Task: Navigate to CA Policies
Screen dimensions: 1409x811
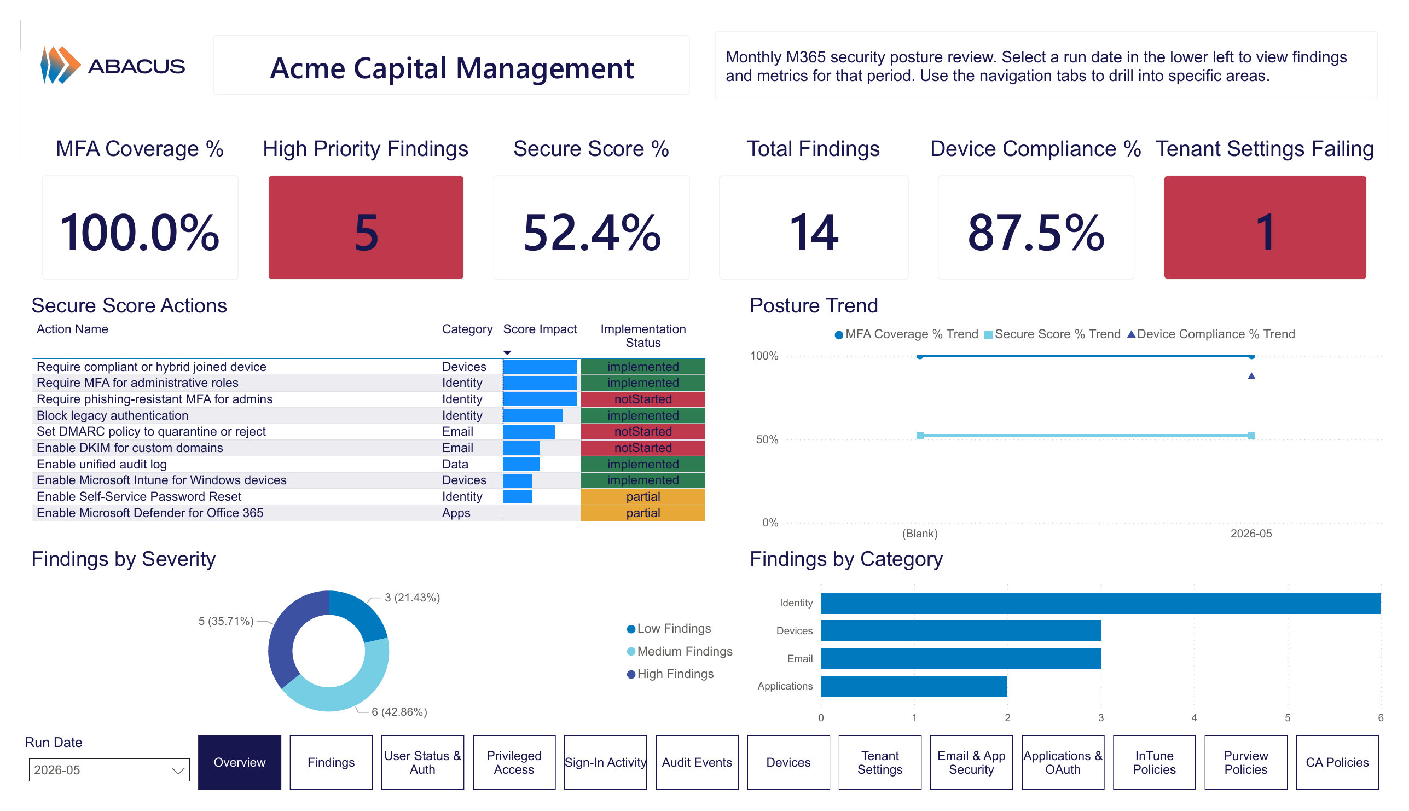Action: [x=1337, y=762]
